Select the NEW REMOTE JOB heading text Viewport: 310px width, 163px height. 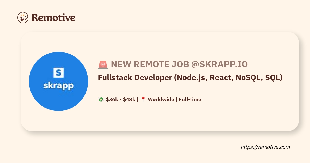click(x=150, y=64)
